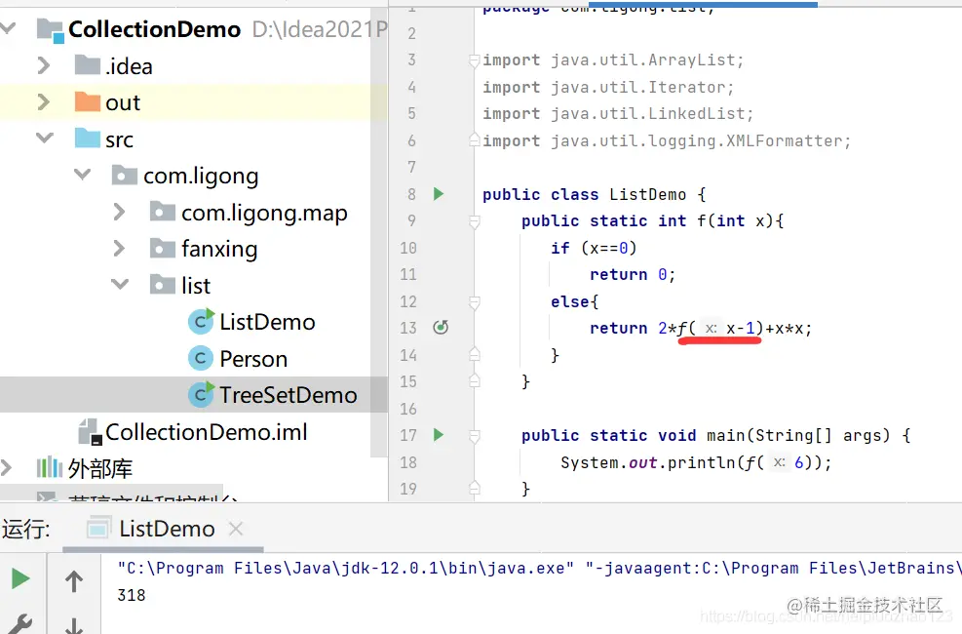Click the java.exe command line in console
Viewport: 962px width, 634px height.
345,569
